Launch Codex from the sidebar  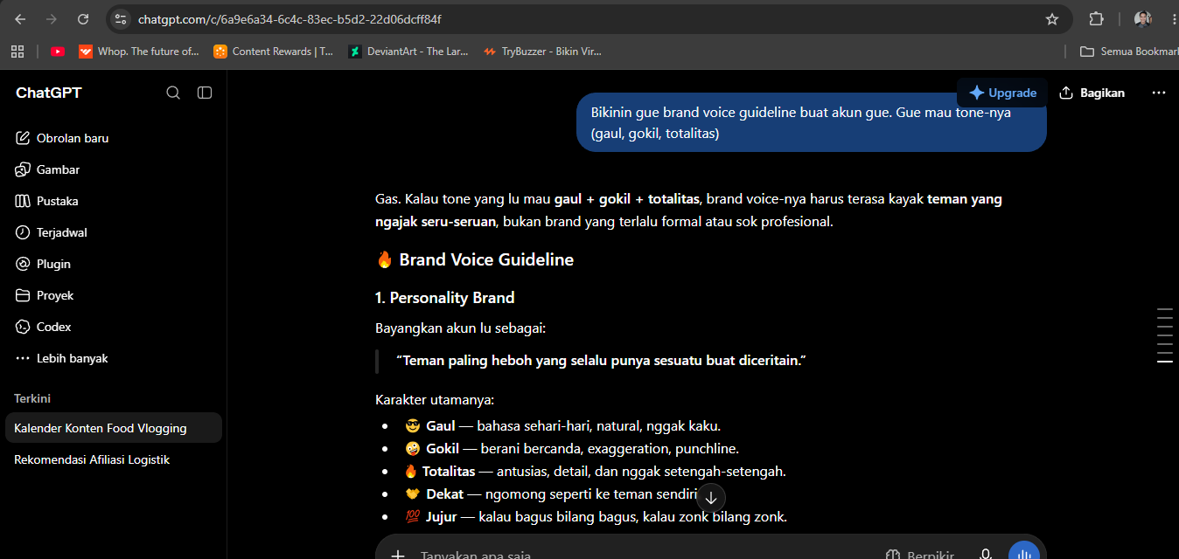(x=114, y=327)
